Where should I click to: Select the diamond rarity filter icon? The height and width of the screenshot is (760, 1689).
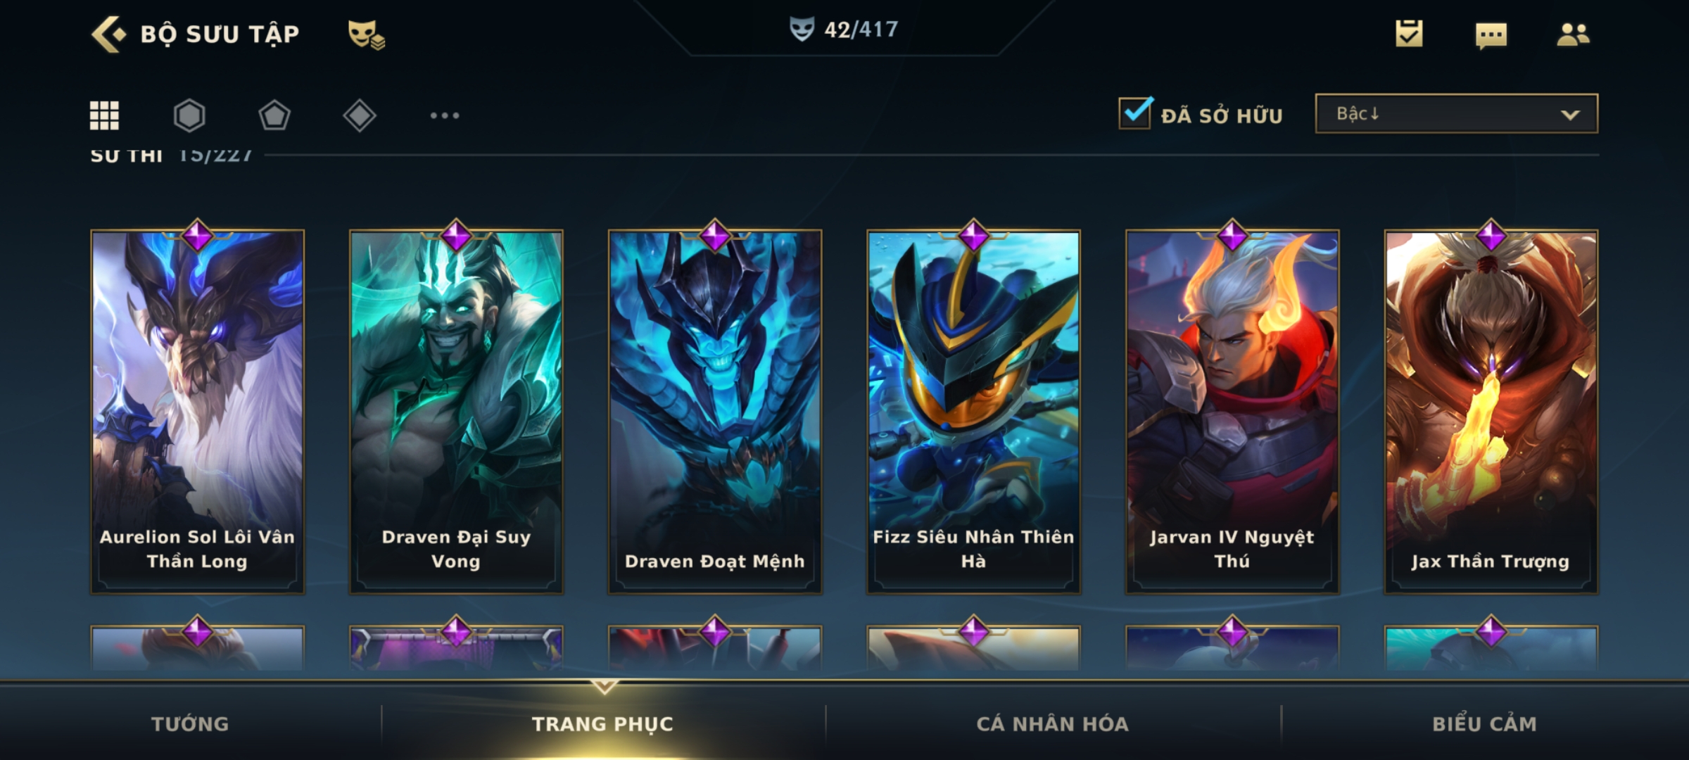click(x=360, y=115)
